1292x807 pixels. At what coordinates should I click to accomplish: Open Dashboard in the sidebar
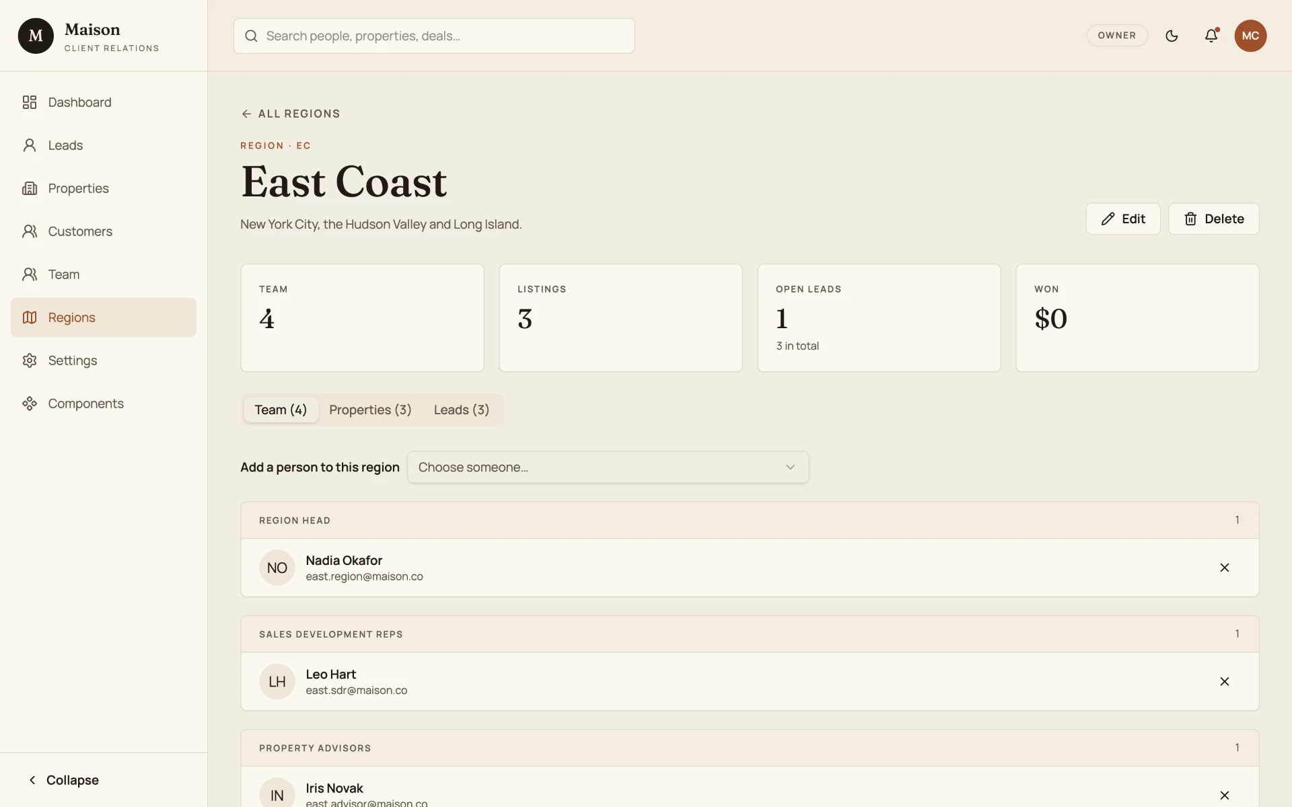pos(104,102)
